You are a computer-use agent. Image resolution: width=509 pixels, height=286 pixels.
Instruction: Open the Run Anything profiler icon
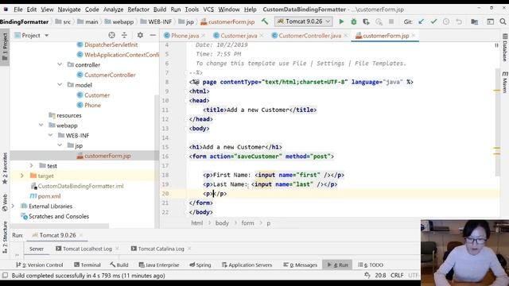(379, 21)
